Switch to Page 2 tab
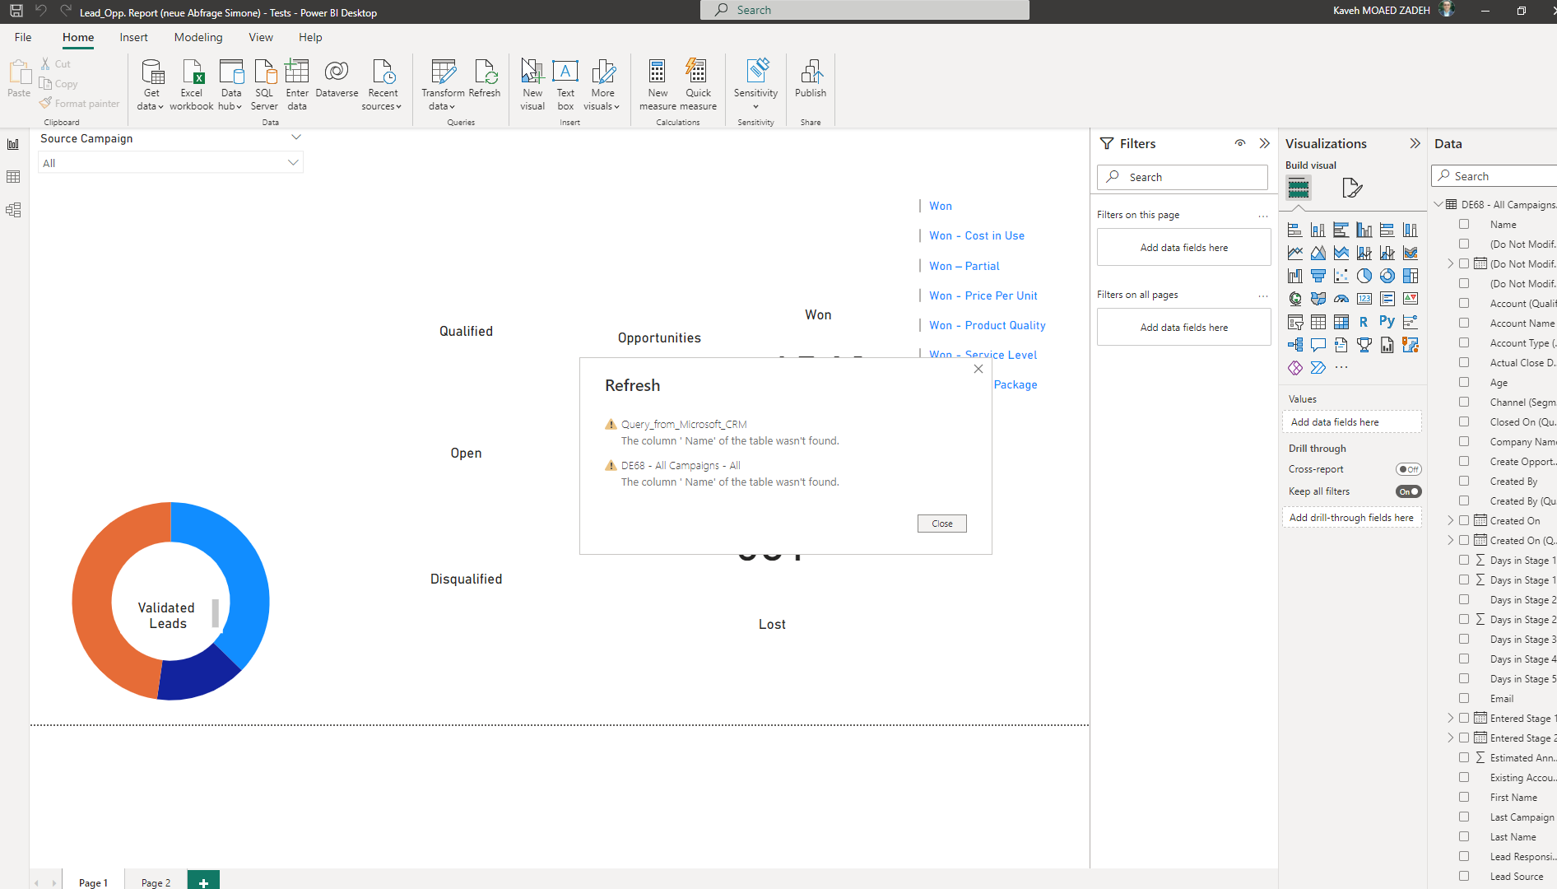1557x889 pixels. point(156,882)
